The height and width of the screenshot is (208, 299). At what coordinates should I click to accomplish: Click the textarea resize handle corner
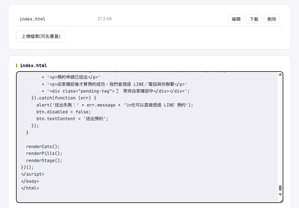tap(281, 201)
